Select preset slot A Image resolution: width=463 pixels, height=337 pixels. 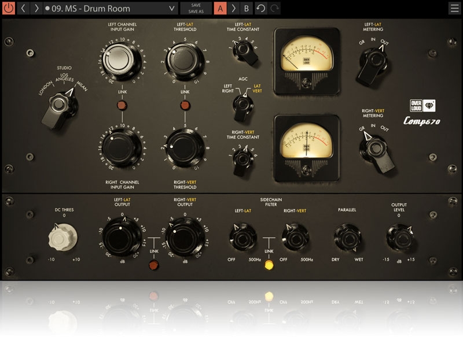[221, 9]
